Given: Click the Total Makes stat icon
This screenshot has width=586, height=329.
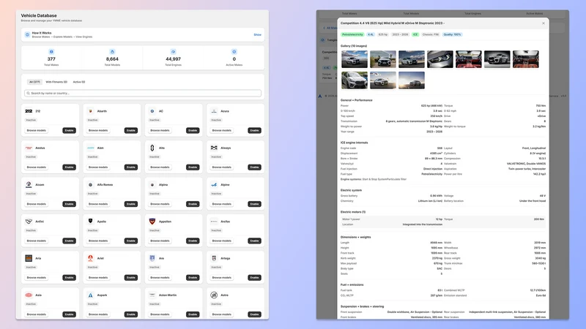Looking at the screenshot, I should click(51, 52).
